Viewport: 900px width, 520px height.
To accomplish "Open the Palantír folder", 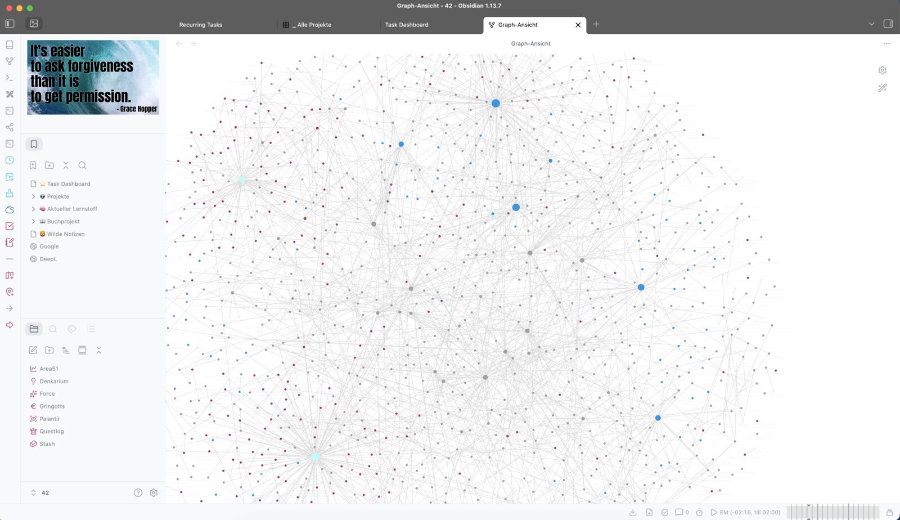I will click(49, 419).
